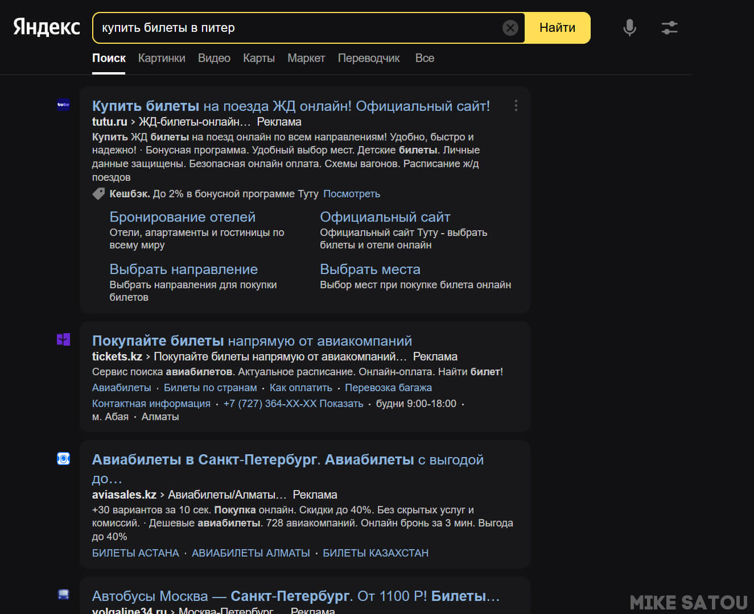Click the "Алматы" city text
This screenshot has width=754, height=614.
[x=160, y=417]
